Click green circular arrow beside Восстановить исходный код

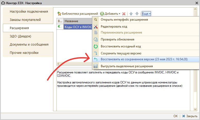(96, 46)
